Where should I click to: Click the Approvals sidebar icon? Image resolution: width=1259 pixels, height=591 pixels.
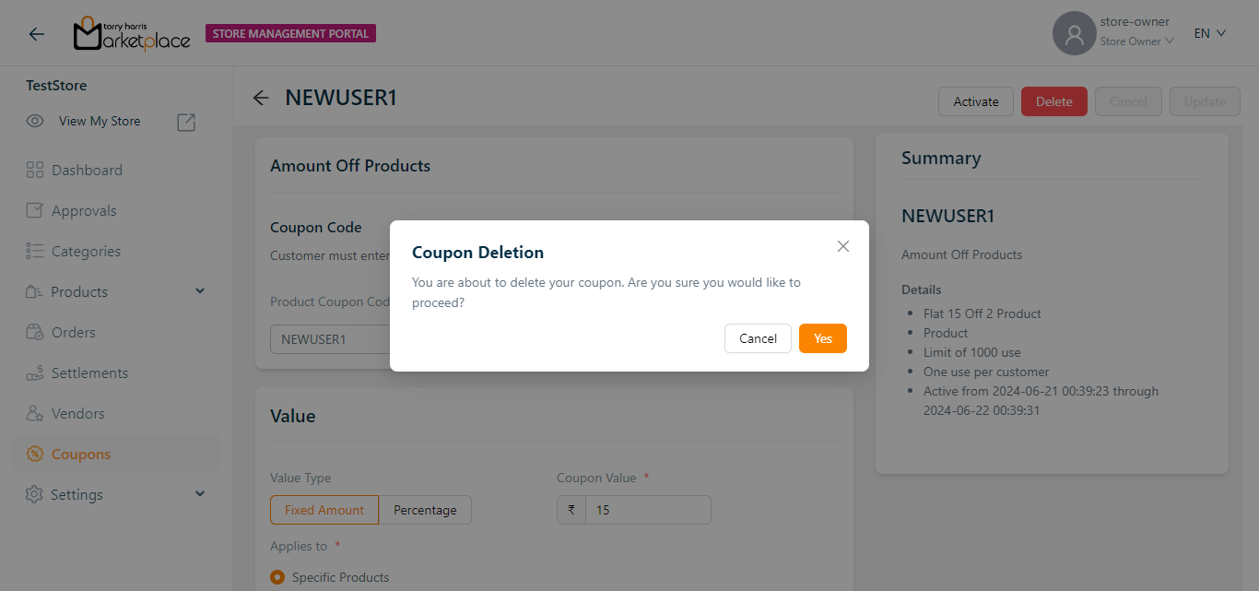(x=35, y=210)
